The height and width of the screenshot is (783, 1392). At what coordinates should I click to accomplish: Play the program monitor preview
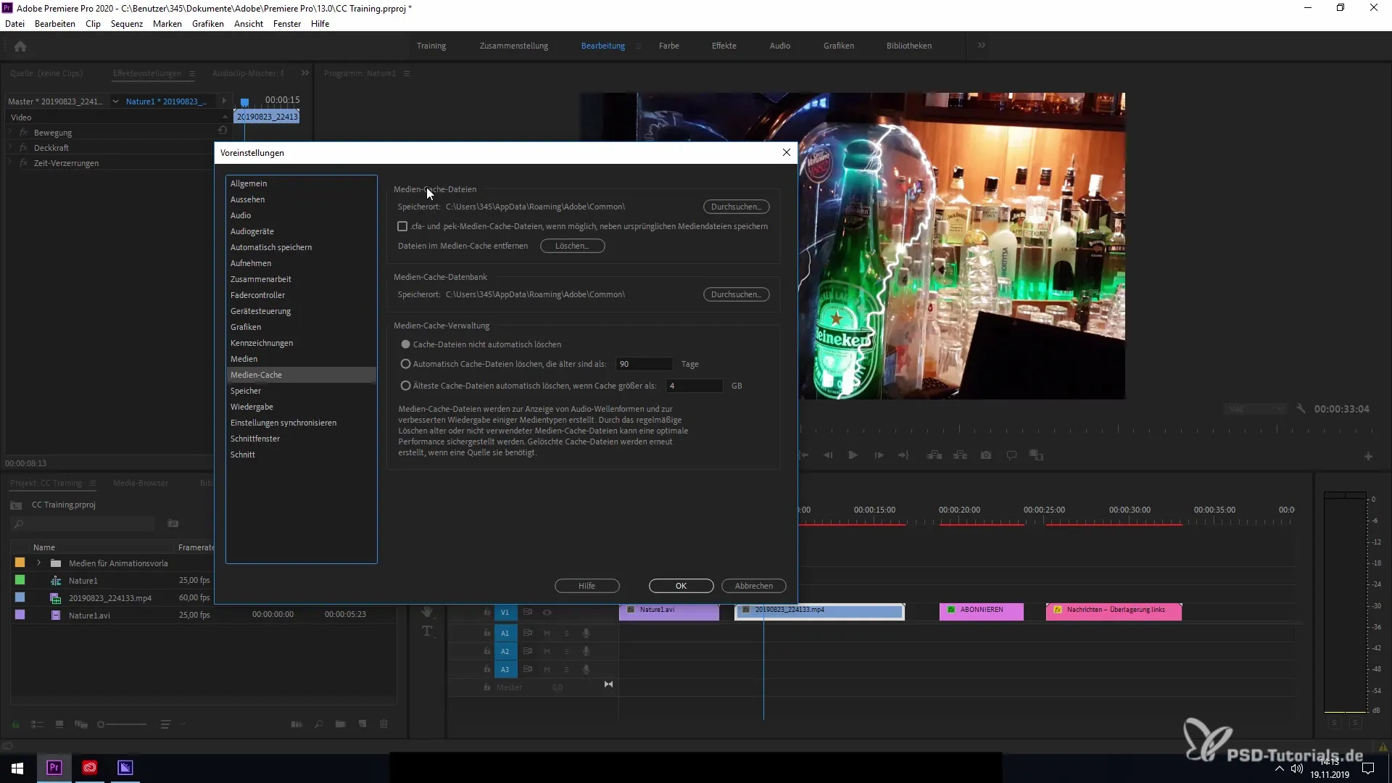tap(853, 455)
